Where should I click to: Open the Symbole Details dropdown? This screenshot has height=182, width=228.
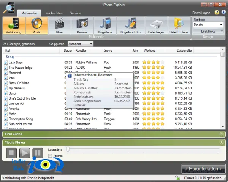[208, 25]
